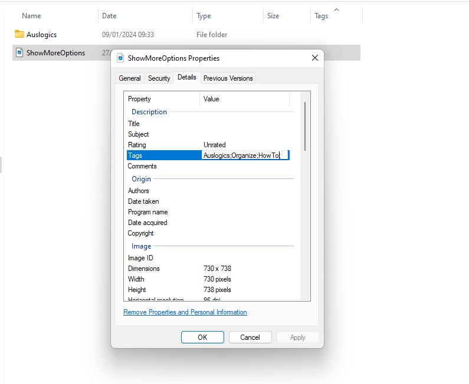The image size is (469, 384).
Task: Sort files by Name column header
Action: pyautogui.click(x=31, y=16)
